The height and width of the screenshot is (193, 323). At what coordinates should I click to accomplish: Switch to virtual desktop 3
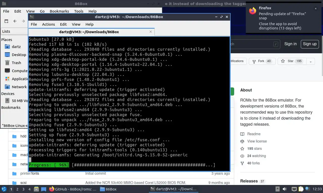click(23, 189)
